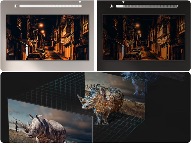Click the unfilled dark portion of right slider
Viewport: 191px width, 143px height.
152,6
